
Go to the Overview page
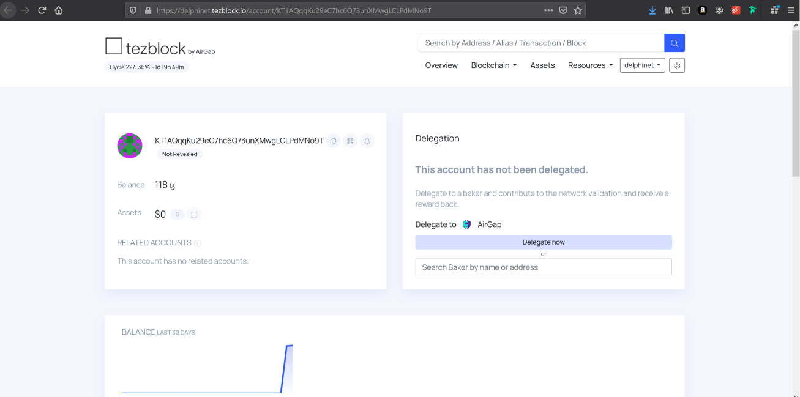441,65
